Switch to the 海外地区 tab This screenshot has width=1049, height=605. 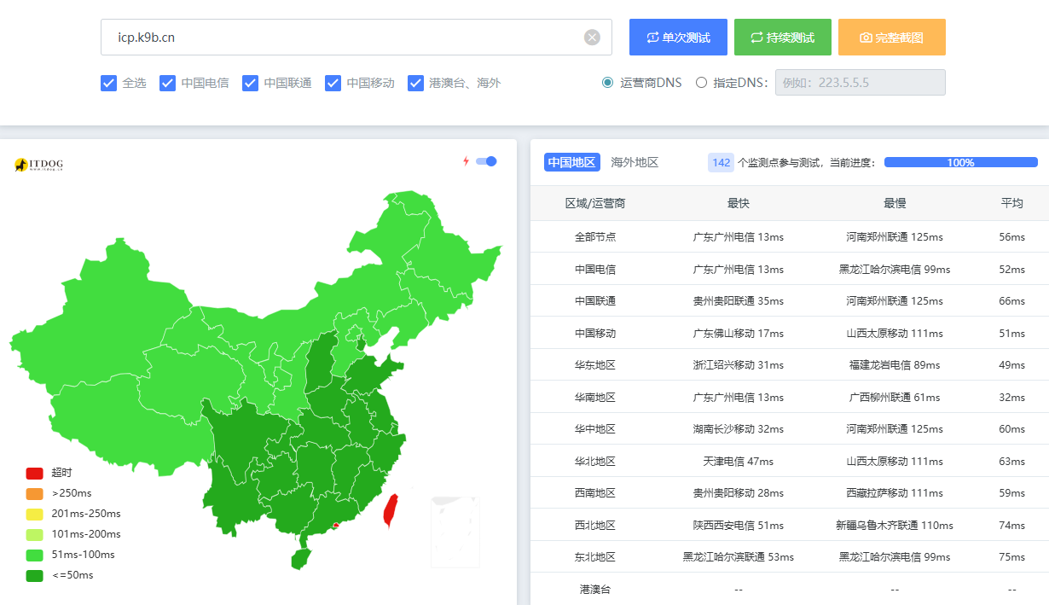635,162
